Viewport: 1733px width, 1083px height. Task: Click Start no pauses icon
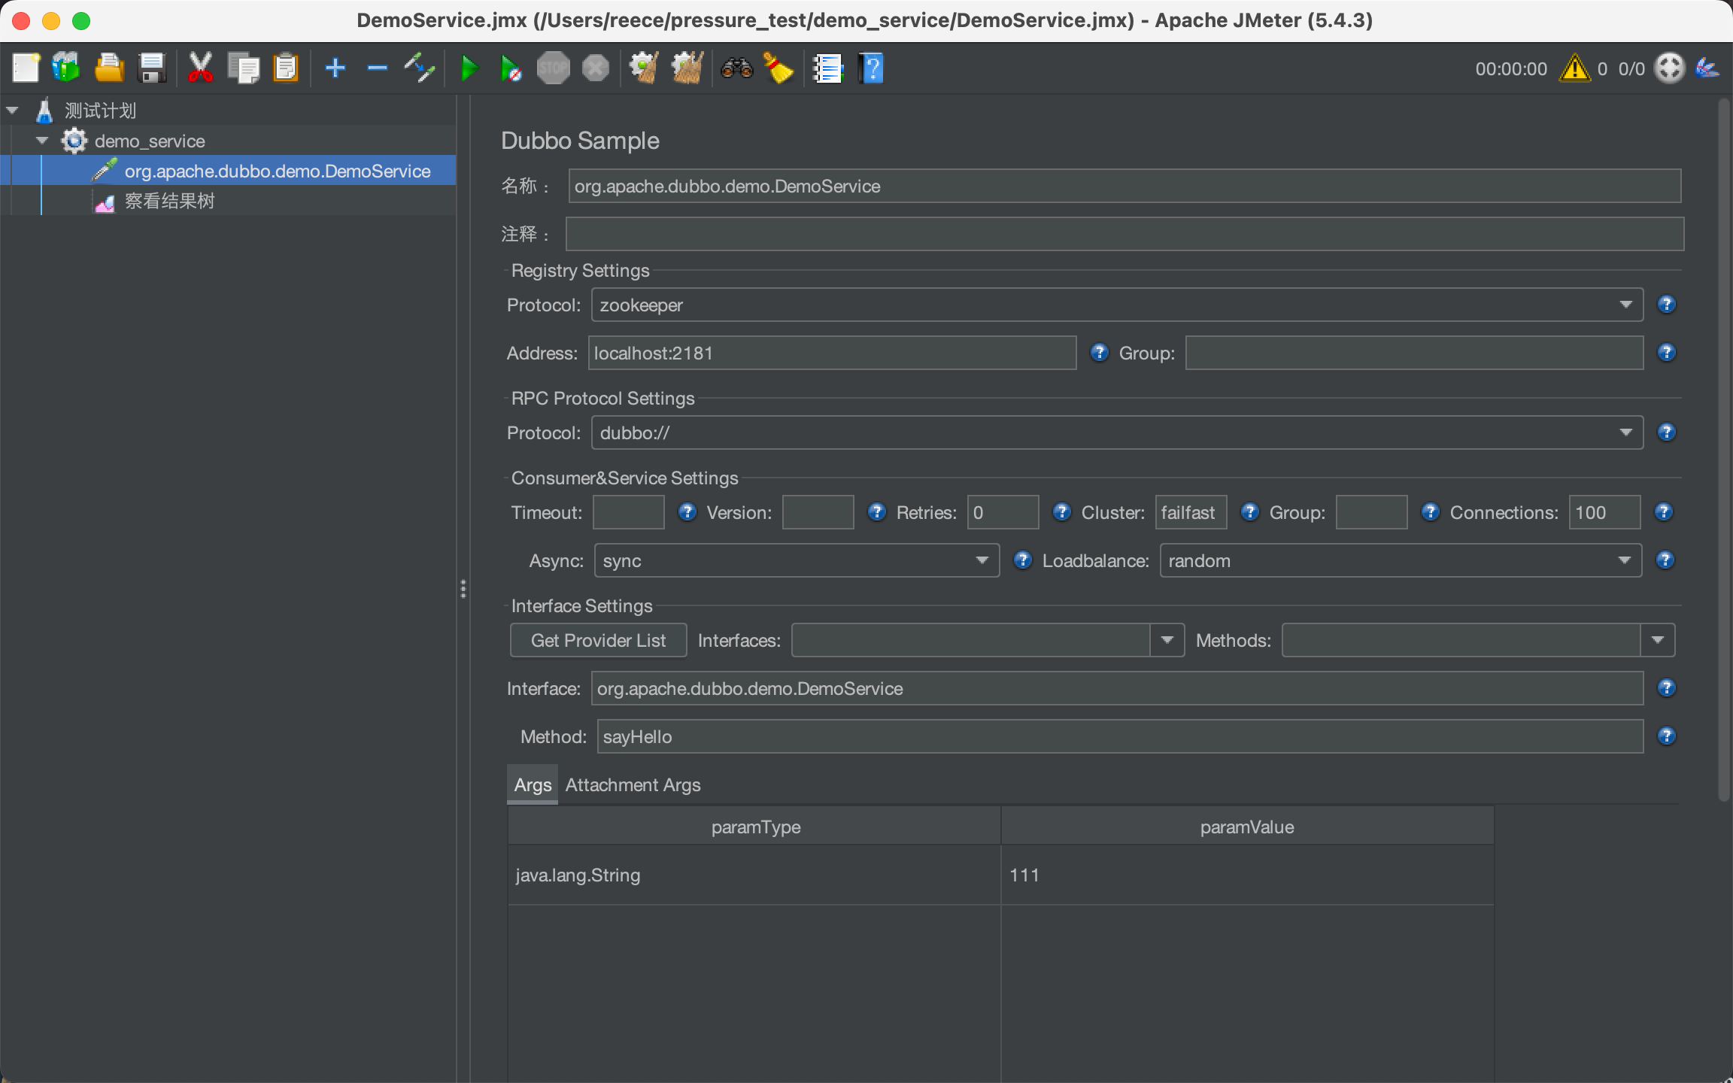click(x=511, y=68)
